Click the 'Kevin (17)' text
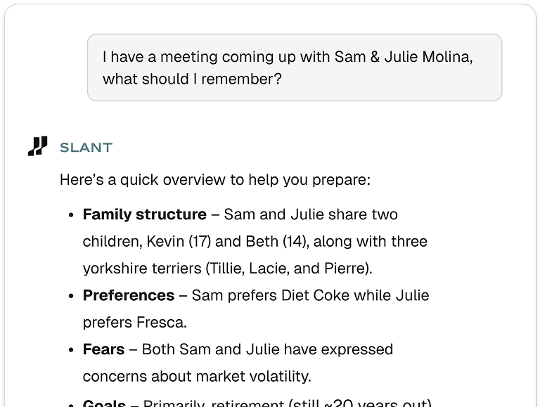 (179, 241)
